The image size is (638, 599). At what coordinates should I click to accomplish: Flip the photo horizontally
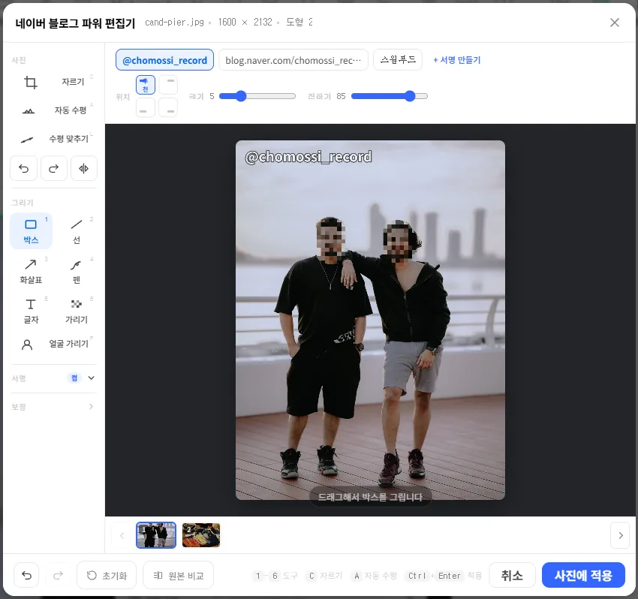pyautogui.click(x=84, y=168)
